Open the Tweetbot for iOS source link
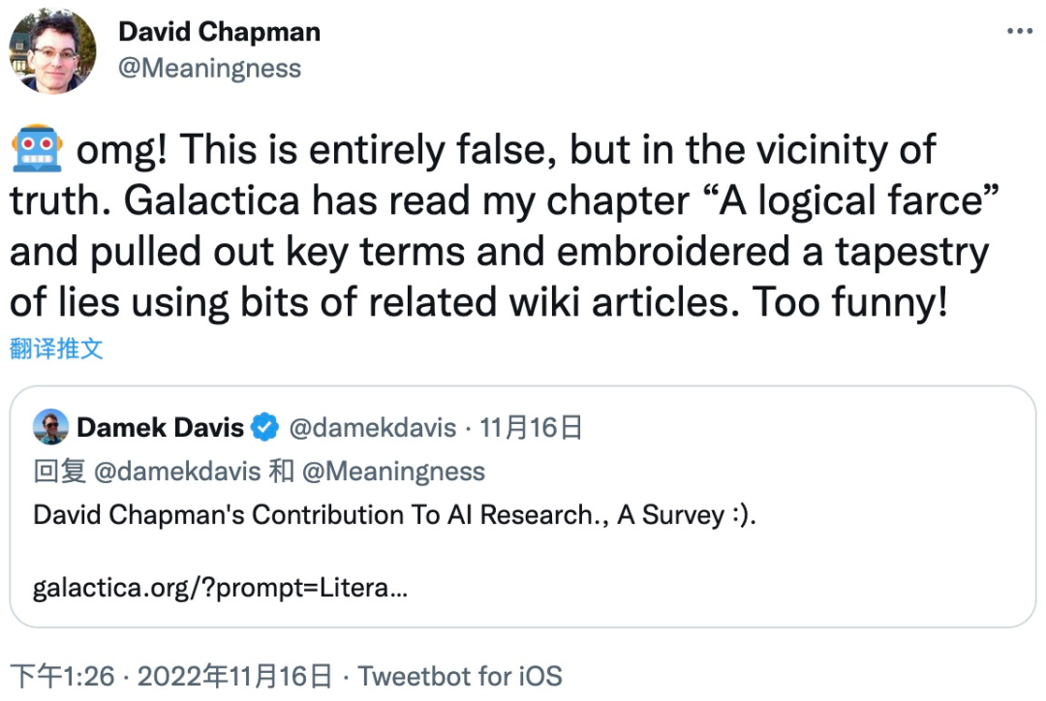This screenshot has height=701, width=1046. (x=460, y=677)
